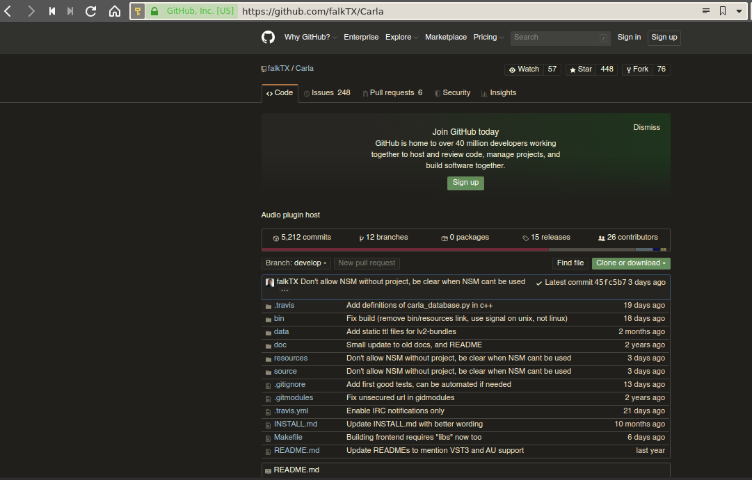752x480 pixels.
Task: Expand the Pricing menu
Action: [488, 38]
